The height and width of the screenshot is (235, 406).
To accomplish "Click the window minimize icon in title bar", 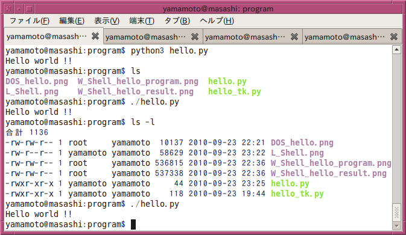I will tap(19, 9).
